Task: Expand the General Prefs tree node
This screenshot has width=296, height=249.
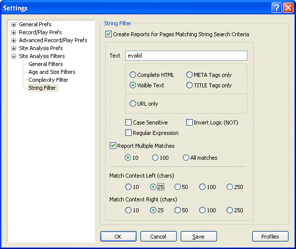Action: click(x=13, y=24)
